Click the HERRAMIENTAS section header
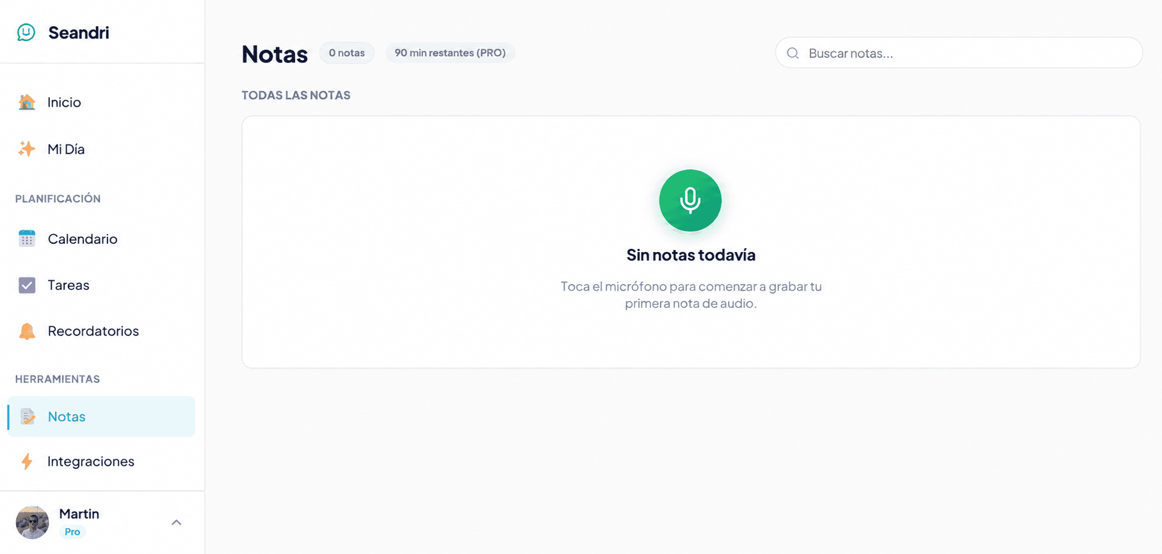The height and width of the screenshot is (554, 1162). click(58, 379)
